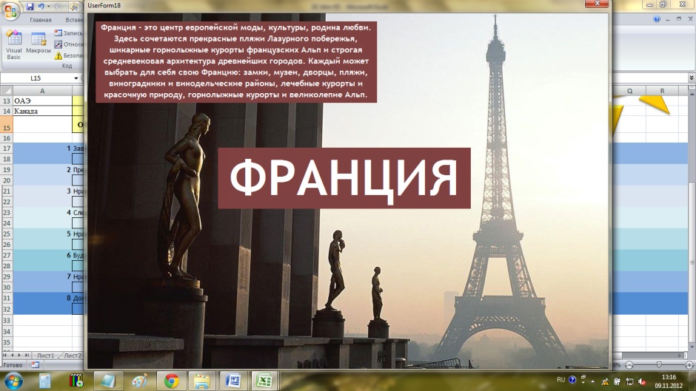Open the clock showing 13:16
Image resolution: width=696 pixels, height=391 pixels.
pos(669,381)
